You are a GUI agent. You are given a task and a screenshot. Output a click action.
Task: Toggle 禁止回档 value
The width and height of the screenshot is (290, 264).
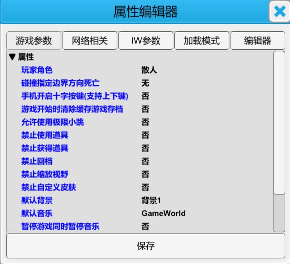[x=145, y=161]
